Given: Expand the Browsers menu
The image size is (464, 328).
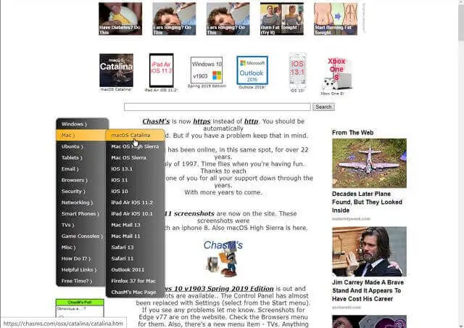Looking at the screenshot, I should [x=80, y=180].
